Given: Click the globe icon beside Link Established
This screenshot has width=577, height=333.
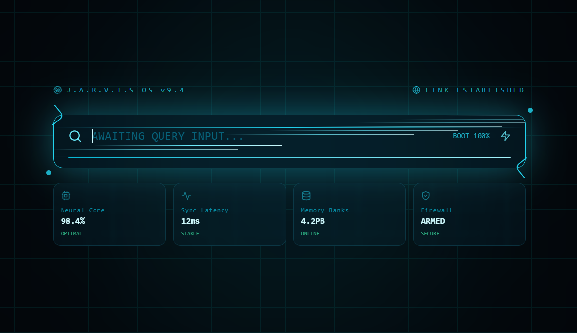Looking at the screenshot, I should (416, 90).
